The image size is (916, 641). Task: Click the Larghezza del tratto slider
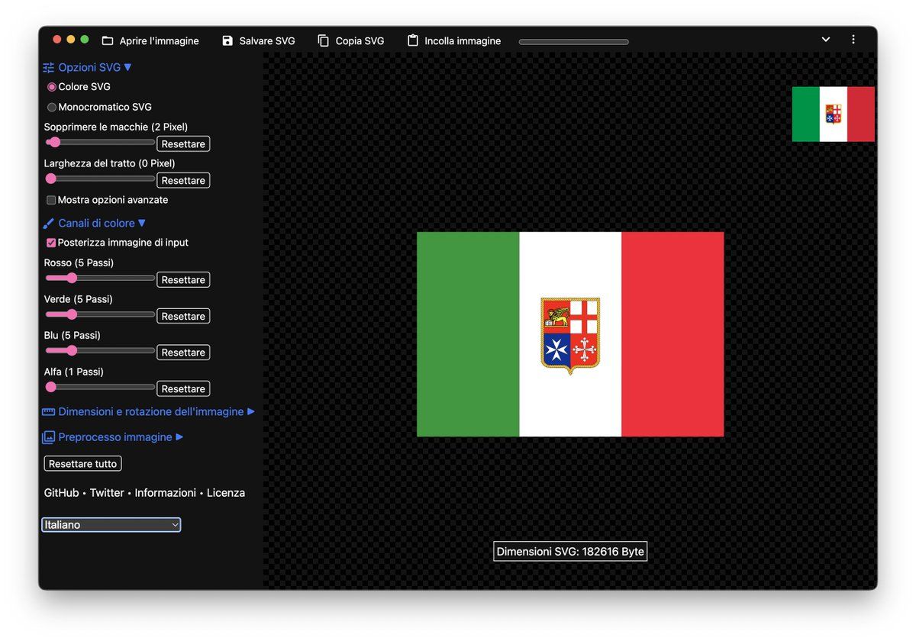pos(100,179)
